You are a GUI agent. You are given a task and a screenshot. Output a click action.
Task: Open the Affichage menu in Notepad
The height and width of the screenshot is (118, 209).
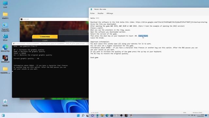110,13
